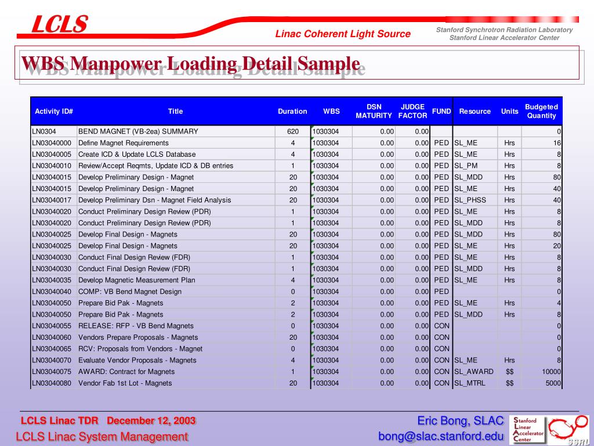Screen dimensions: 594x446
Task: Click the 'Units' column header
Action: click(x=509, y=111)
